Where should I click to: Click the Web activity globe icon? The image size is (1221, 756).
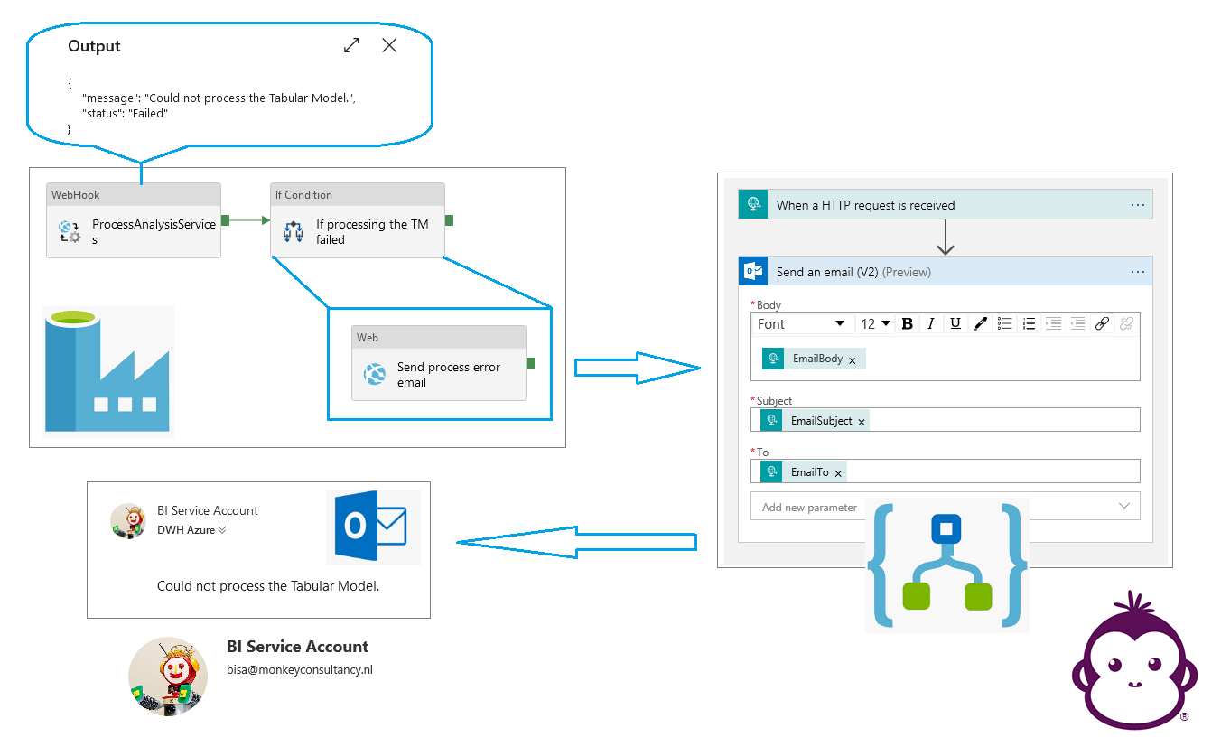[375, 374]
